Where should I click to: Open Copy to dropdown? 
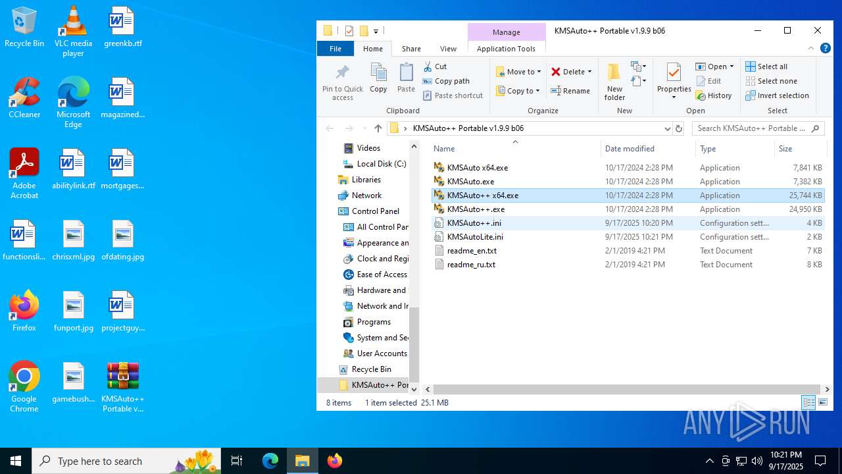[518, 91]
